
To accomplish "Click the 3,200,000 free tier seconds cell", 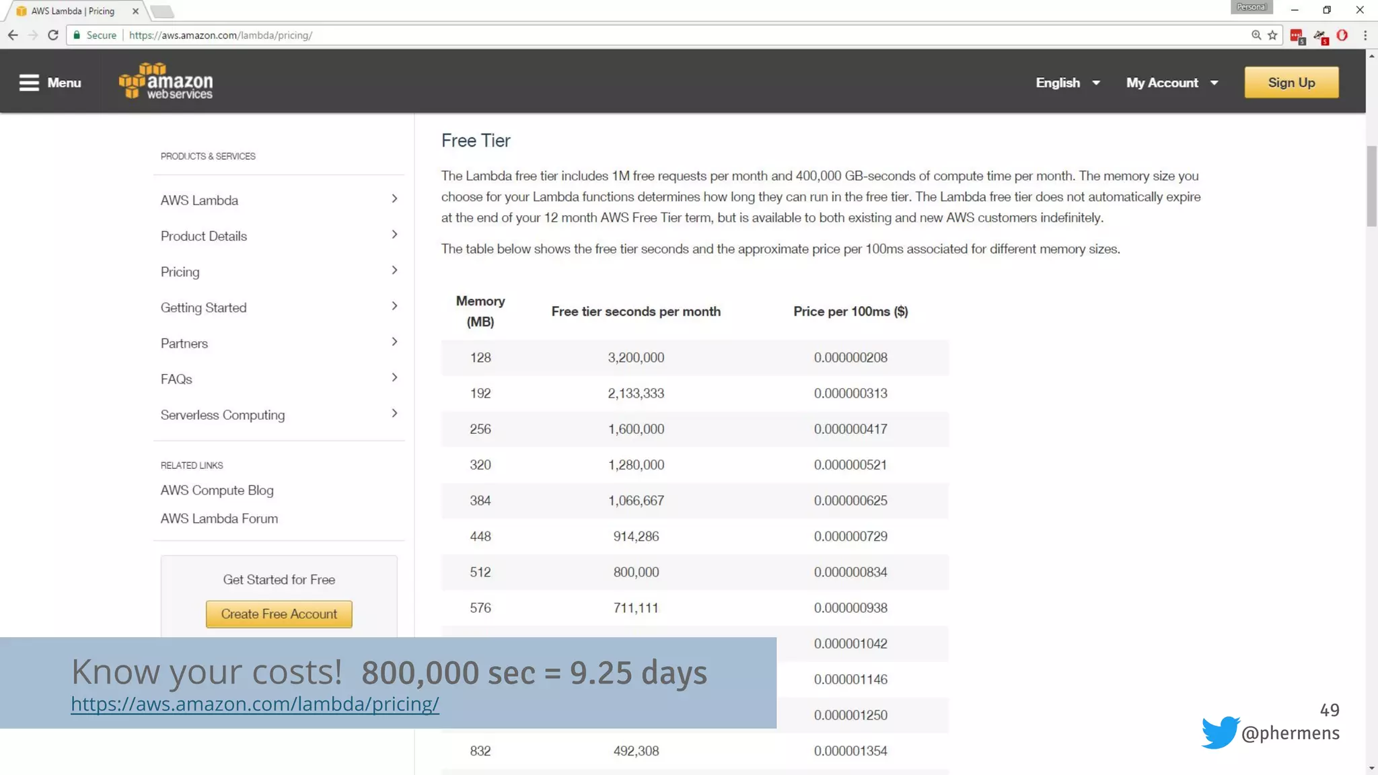I will 636,357.
